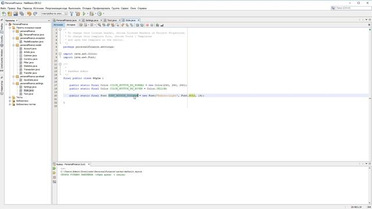372x209 pixels.
Task: Click the New Project toolbar icon
Action: coord(10,14)
